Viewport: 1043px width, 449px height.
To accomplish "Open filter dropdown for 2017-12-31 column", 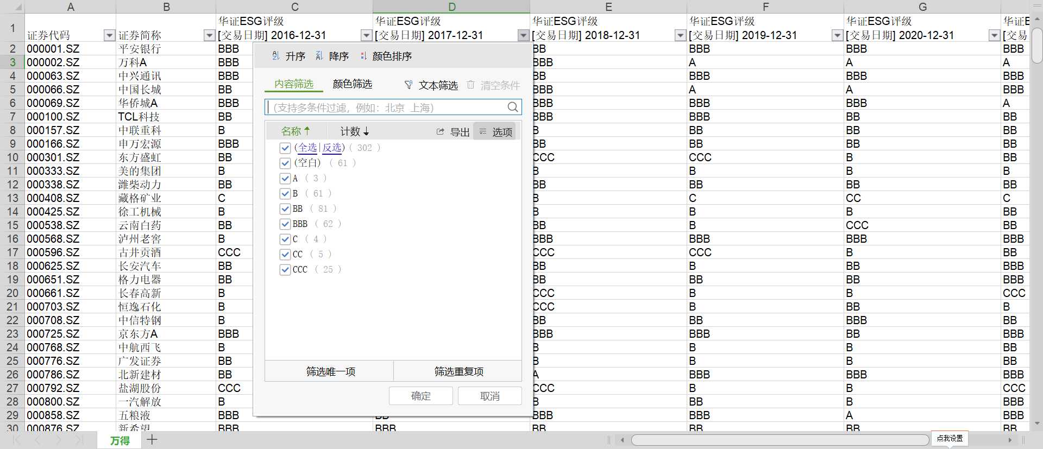I will coord(523,35).
